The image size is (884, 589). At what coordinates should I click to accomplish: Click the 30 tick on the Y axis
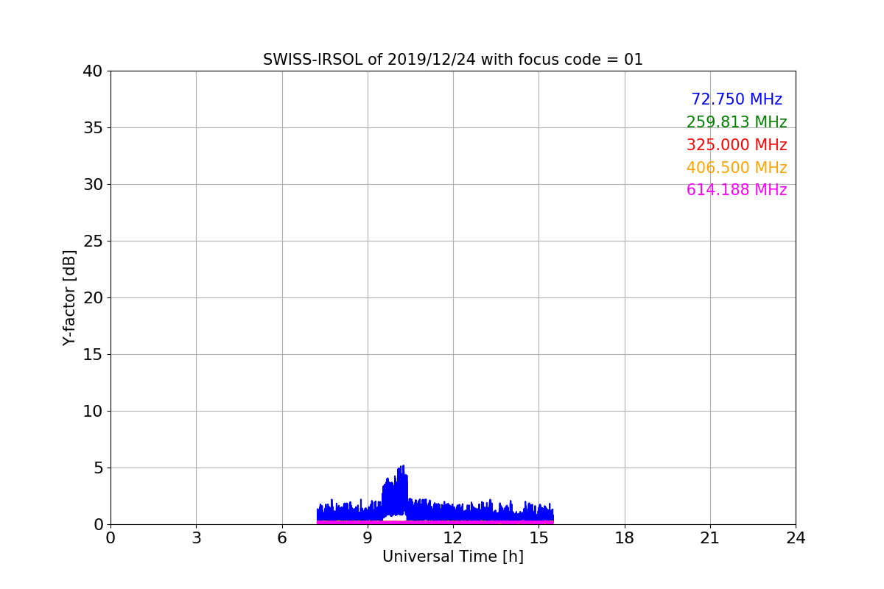92,185
